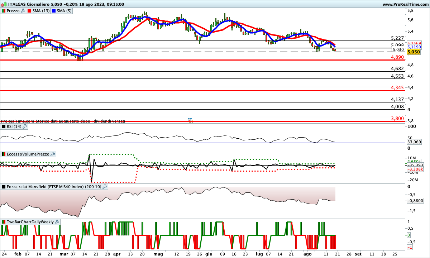Click the 5,1569 SMA value tag
430x258 pixels.
pos(414,43)
